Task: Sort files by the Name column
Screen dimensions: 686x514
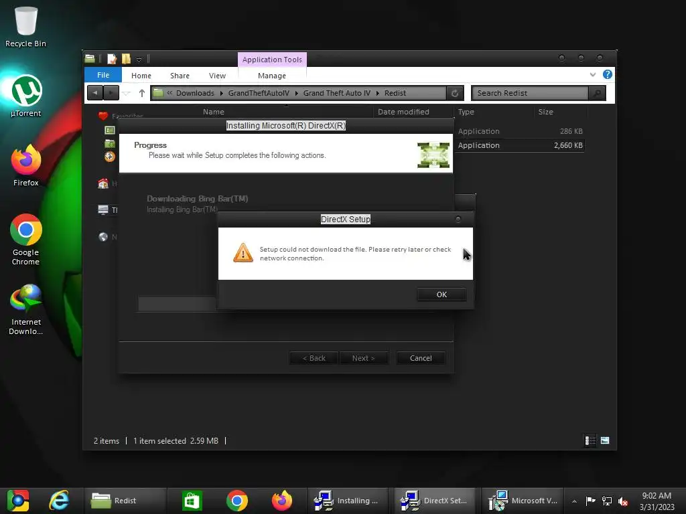Action: click(x=214, y=112)
